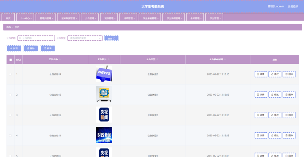Click the 索引 column header
This screenshot has width=304, height=157.
pos(18,60)
